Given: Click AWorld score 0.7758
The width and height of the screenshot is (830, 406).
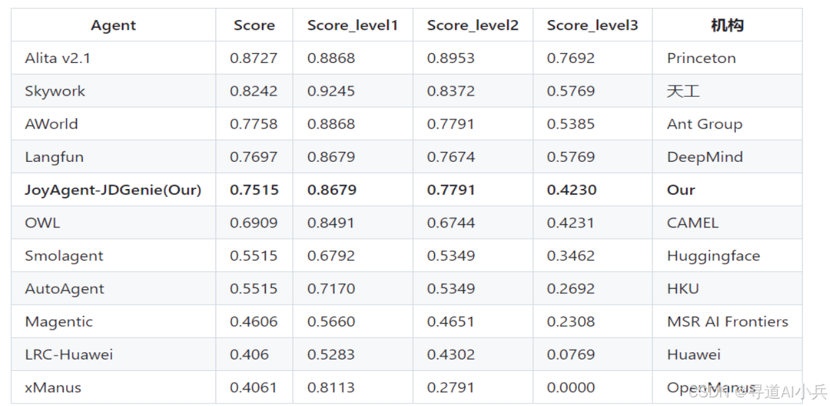Looking at the screenshot, I should pyautogui.click(x=254, y=124).
